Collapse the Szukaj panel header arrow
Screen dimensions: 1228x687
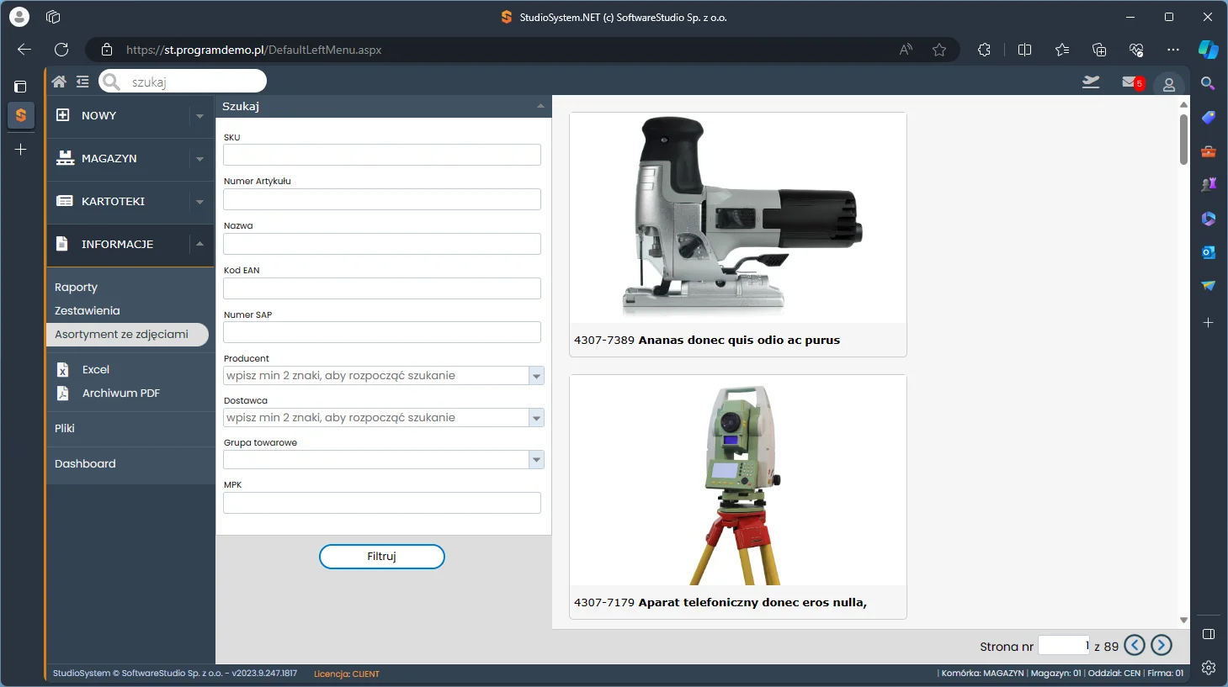(540, 106)
